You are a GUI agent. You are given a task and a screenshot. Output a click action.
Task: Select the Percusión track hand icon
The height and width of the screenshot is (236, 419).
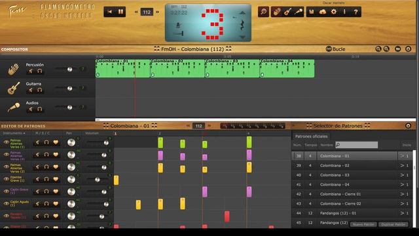pyautogui.click(x=13, y=69)
